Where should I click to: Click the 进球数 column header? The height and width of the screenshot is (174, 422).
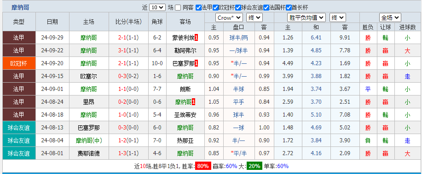click(407, 27)
